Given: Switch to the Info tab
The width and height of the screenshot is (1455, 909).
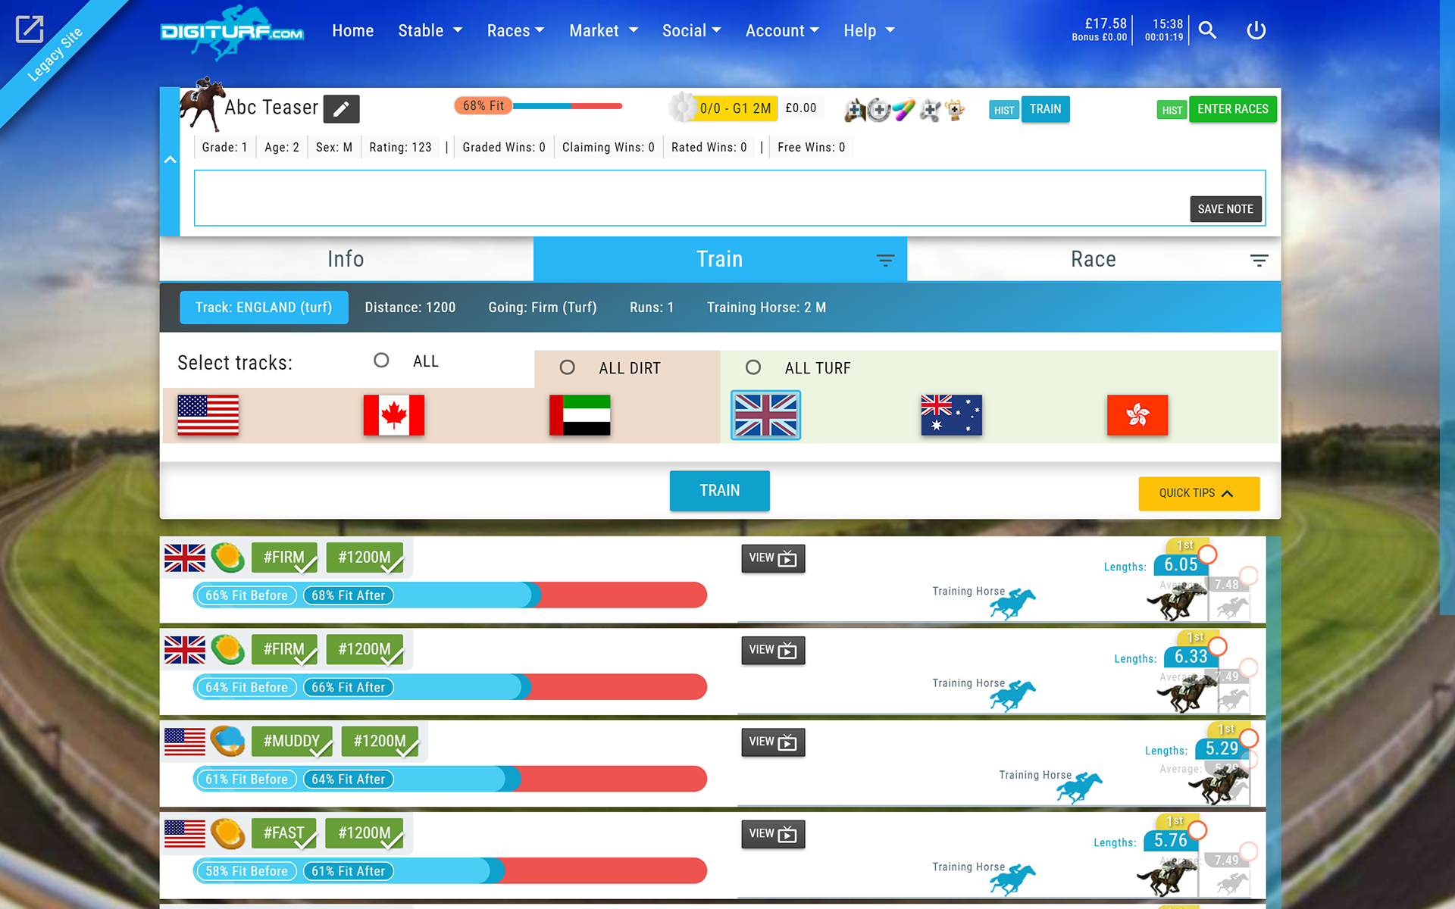Looking at the screenshot, I should pyautogui.click(x=346, y=259).
